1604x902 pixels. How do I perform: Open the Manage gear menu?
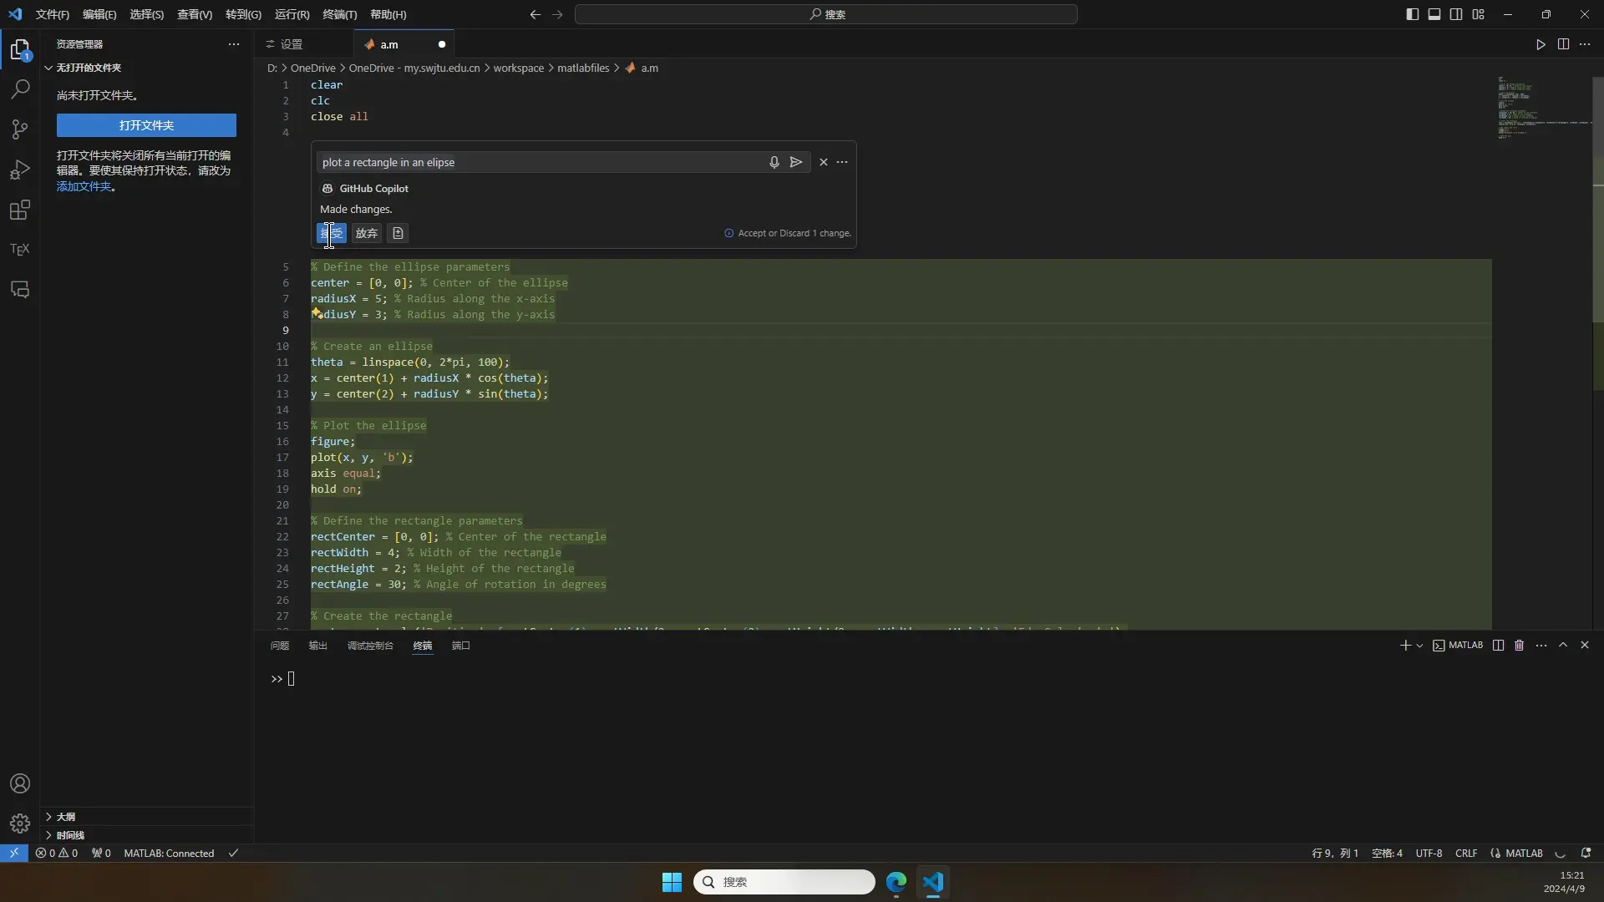20,823
